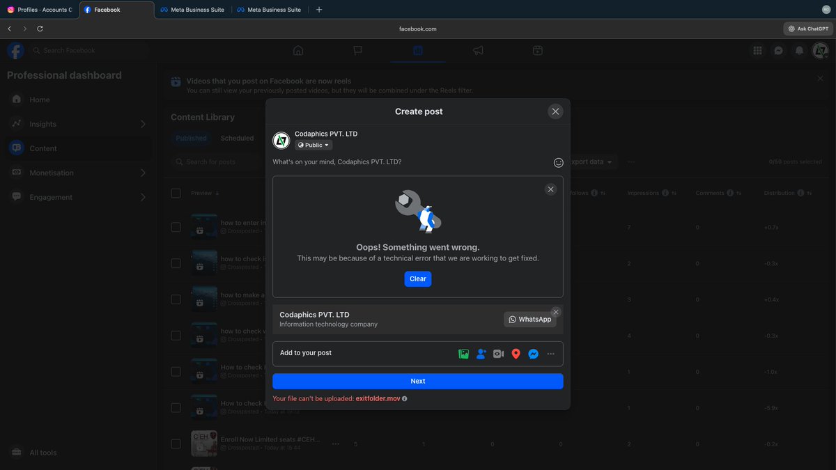The width and height of the screenshot is (836, 470).
Task: Show info for the Impressions column
Action: 665,193
